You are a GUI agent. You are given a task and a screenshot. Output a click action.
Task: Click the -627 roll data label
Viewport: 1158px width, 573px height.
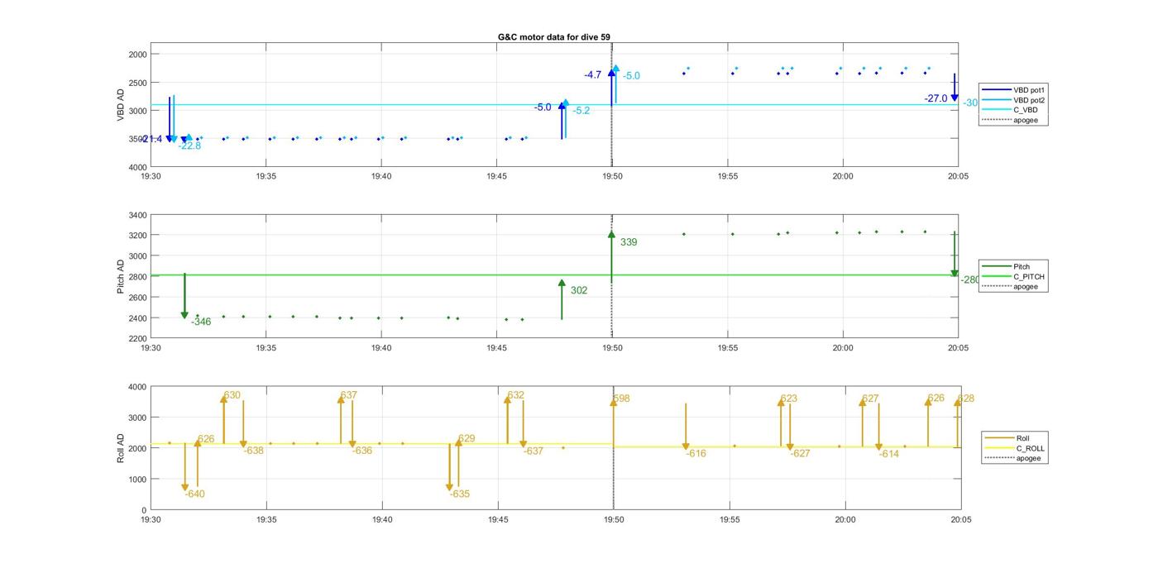coord(800,453)
